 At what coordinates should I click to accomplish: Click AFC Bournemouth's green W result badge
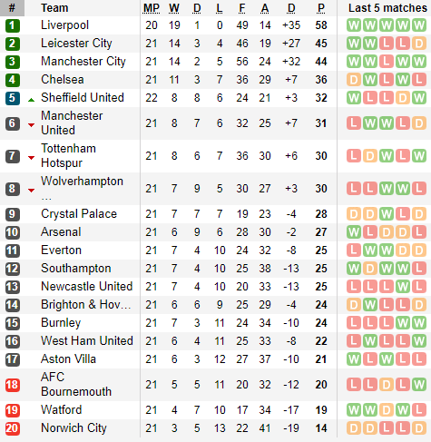(x=419, y=385)
